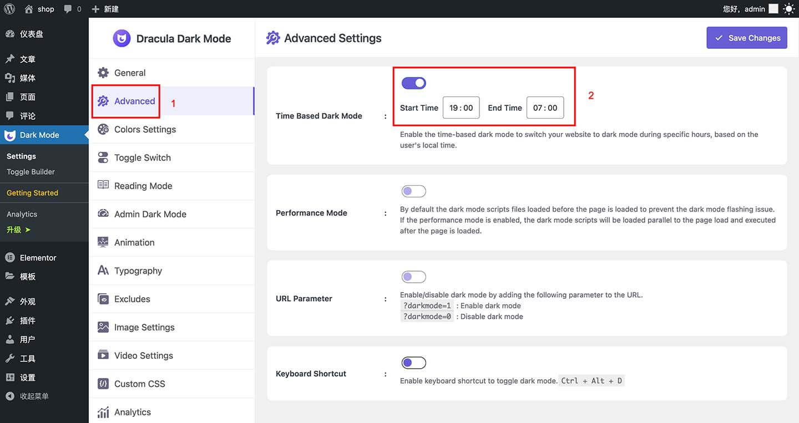Open the General settings tab
This screenshot has width=799, height=423.
[x=171, y=73]
